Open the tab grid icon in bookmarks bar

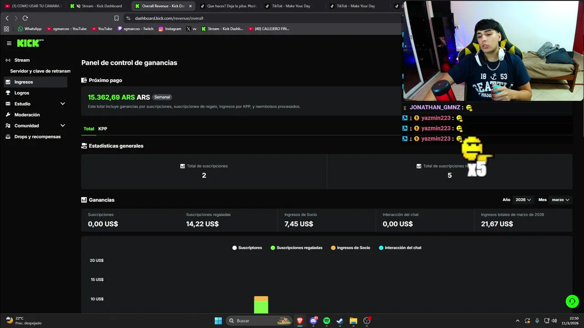(x=6, y=29)
